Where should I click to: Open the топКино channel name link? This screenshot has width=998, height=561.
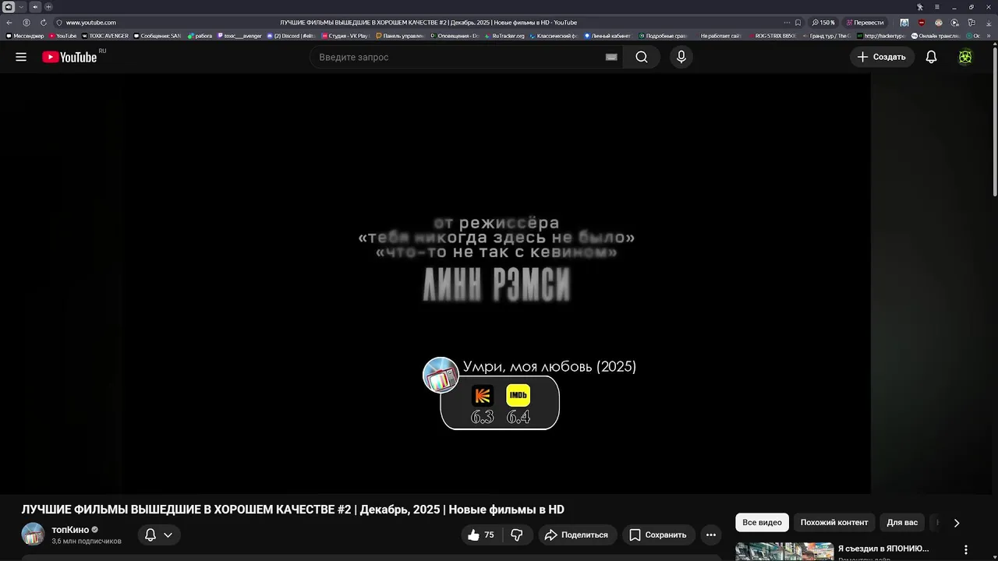(70, 530)
